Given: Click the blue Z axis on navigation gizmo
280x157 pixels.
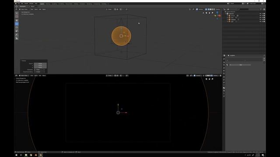Looking at the screenshot, I should [217, 13].
